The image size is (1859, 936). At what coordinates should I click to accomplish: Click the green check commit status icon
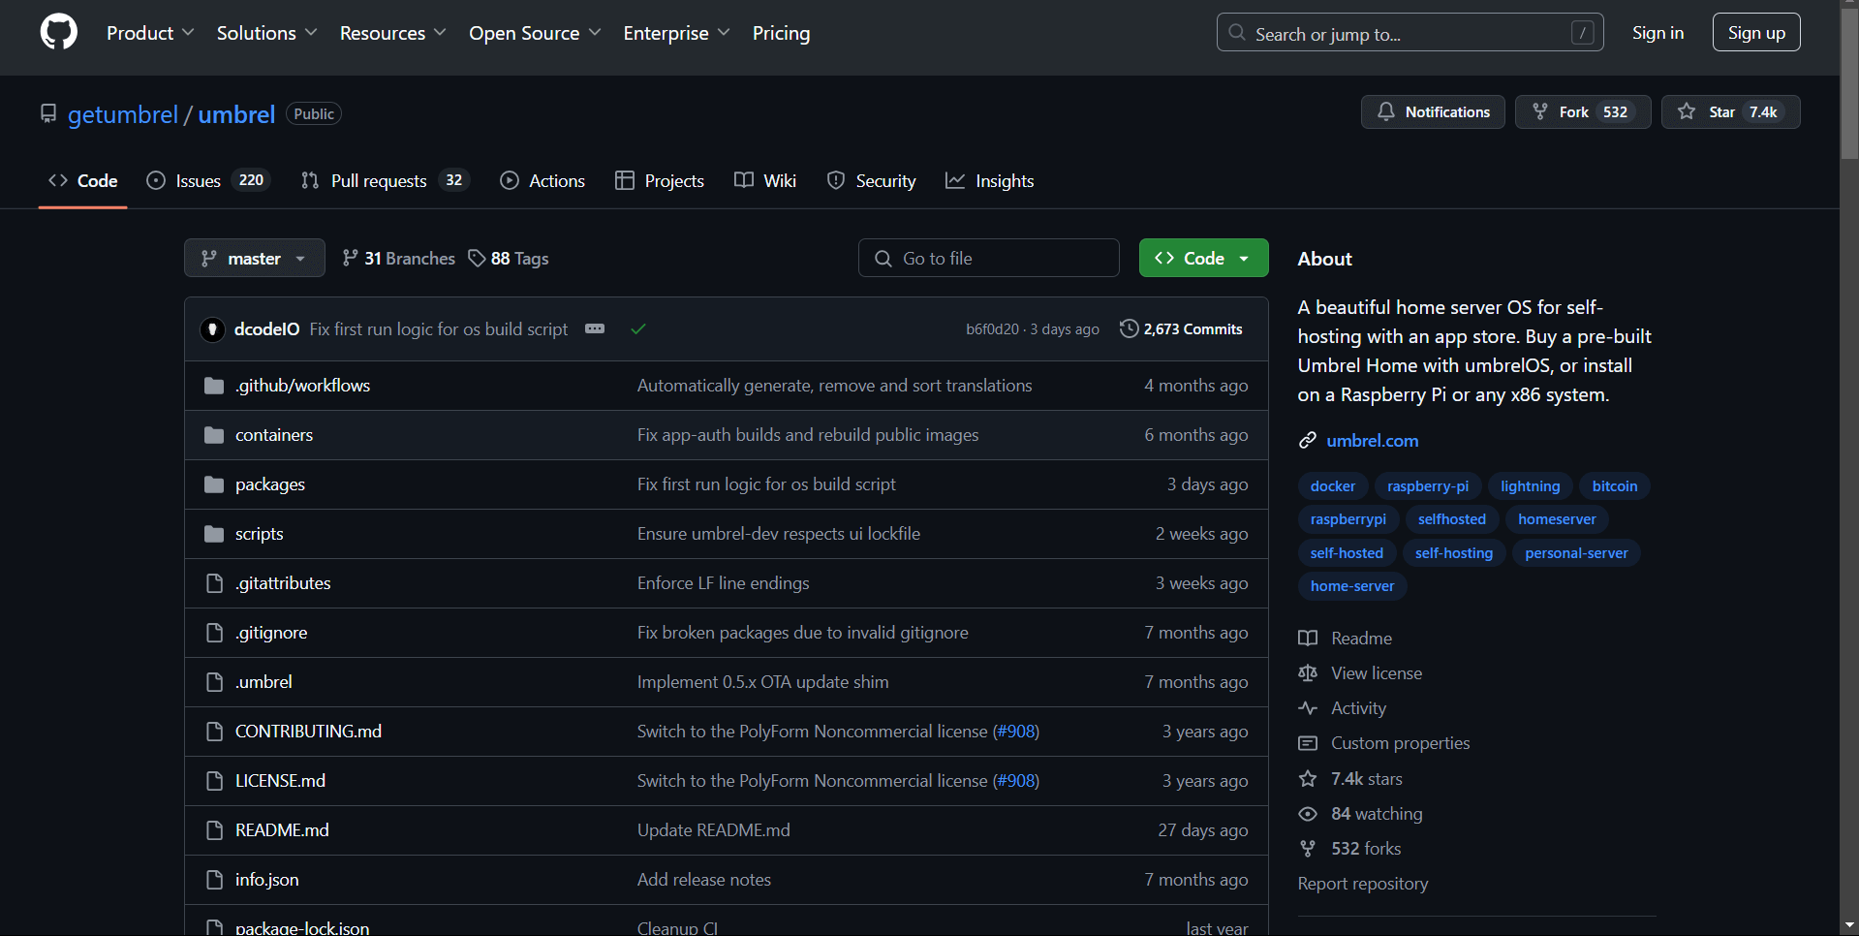pos(638,329)
